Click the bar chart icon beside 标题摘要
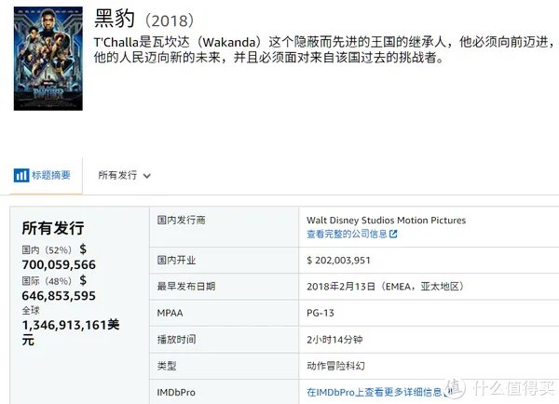Viewport: 559px width, 404px height. tap(21, 175)
